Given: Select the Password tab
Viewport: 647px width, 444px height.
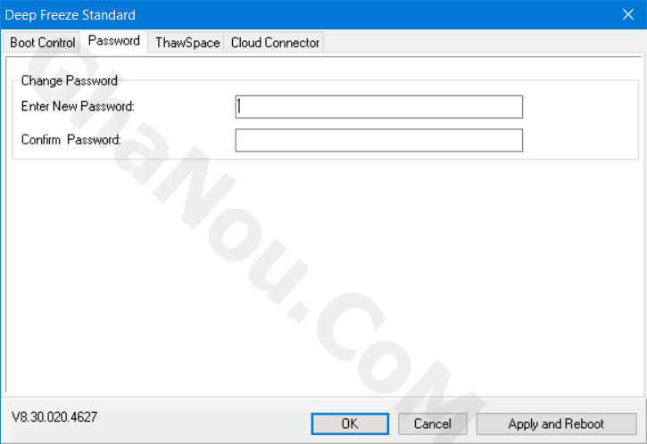Looking at the screenshot, I should click(x=114, y=41).
